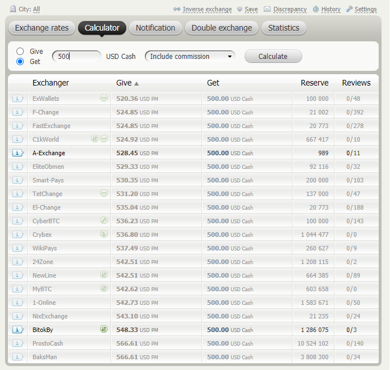Switch to Exchange rates tab
This screenshot has height=370, width=390.
[42, 28]
